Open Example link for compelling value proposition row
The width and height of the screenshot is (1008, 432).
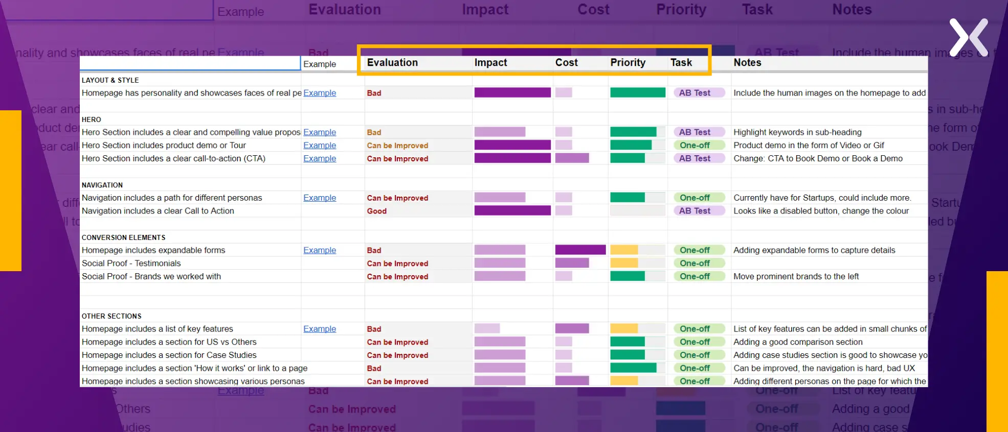pos(320,132)
